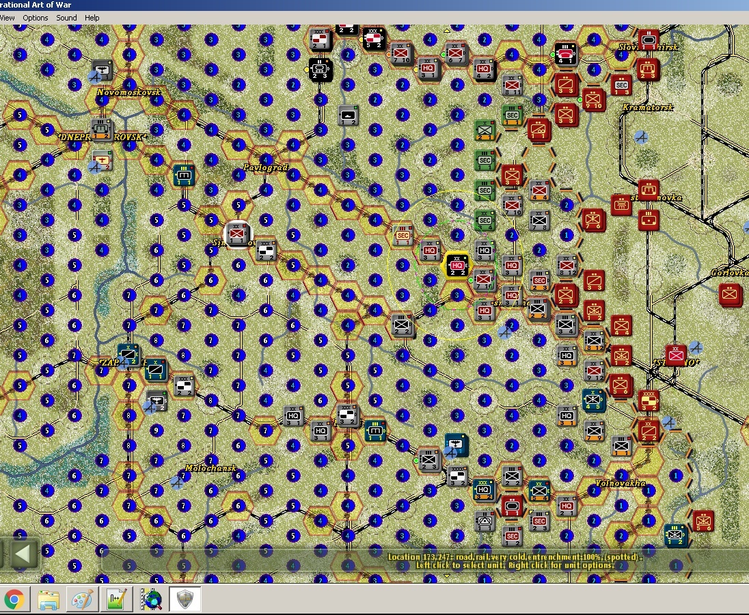The height and width of the screenshot is (615, 749).
Task: Select the black artillery counter 2-3
Action: (320, 70)
